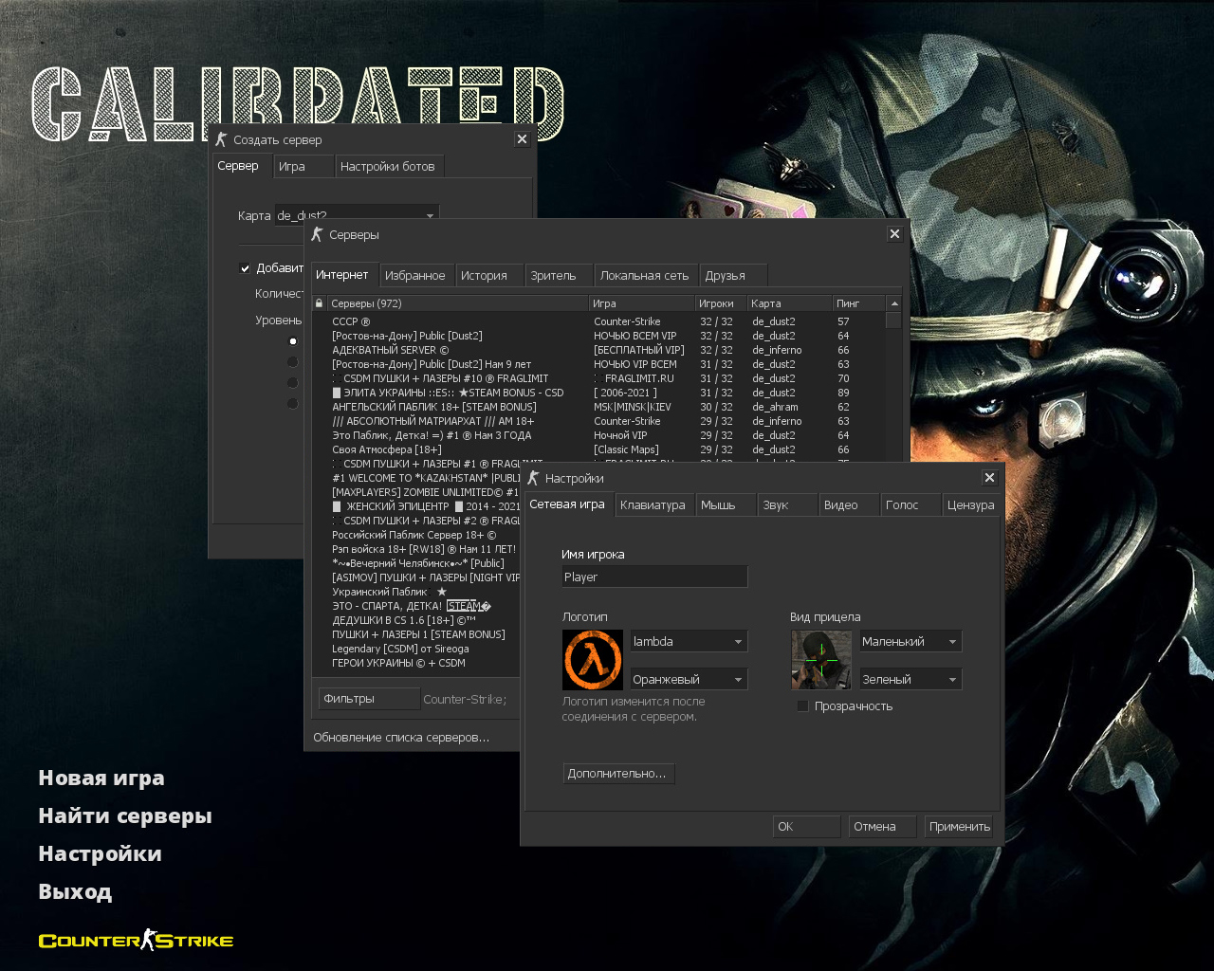This screenshot has width=1214, height=971.
Task: Uncheck the Добавить checkbox in Создать сервер
Action: coord(245,267)
